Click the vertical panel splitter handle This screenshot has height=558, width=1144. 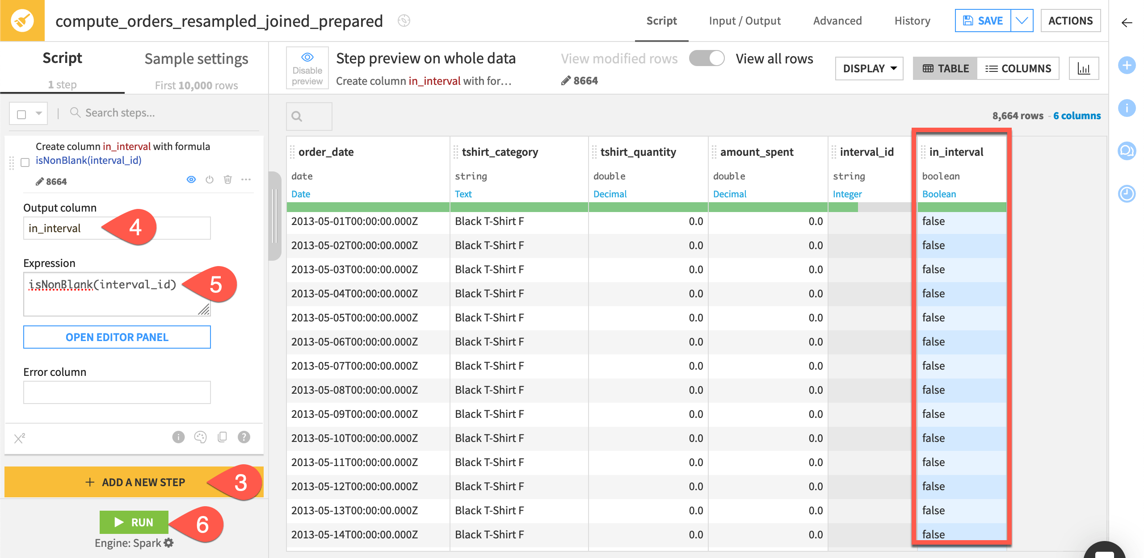[275, 216]
